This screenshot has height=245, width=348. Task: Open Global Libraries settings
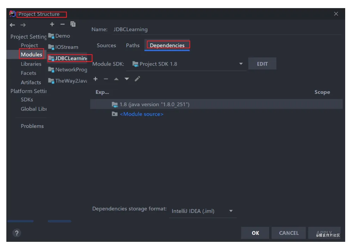(x=33, y=109)
